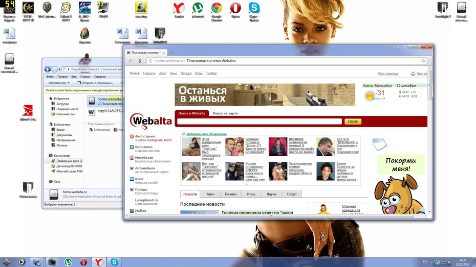This screenshot has width=476, height=267.
Task: Open the Фотострана sidebar link
Action: 145,136
